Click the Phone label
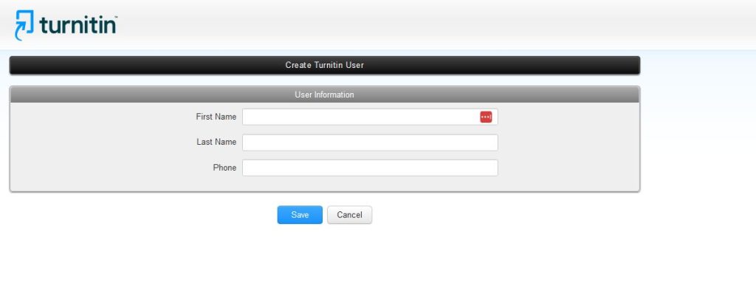 [x=224, y=168]
